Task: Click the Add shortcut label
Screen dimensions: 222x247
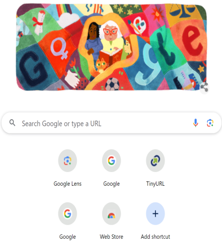Action: (x=155, y=237)
